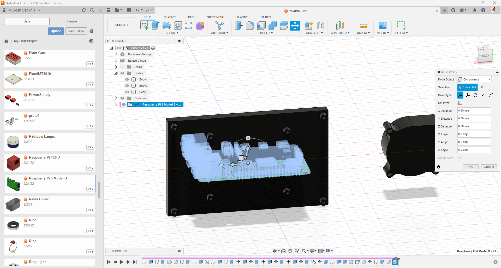Choose Free Move move type
Viewport: 501px width, 268px height.
click(460, 95)
